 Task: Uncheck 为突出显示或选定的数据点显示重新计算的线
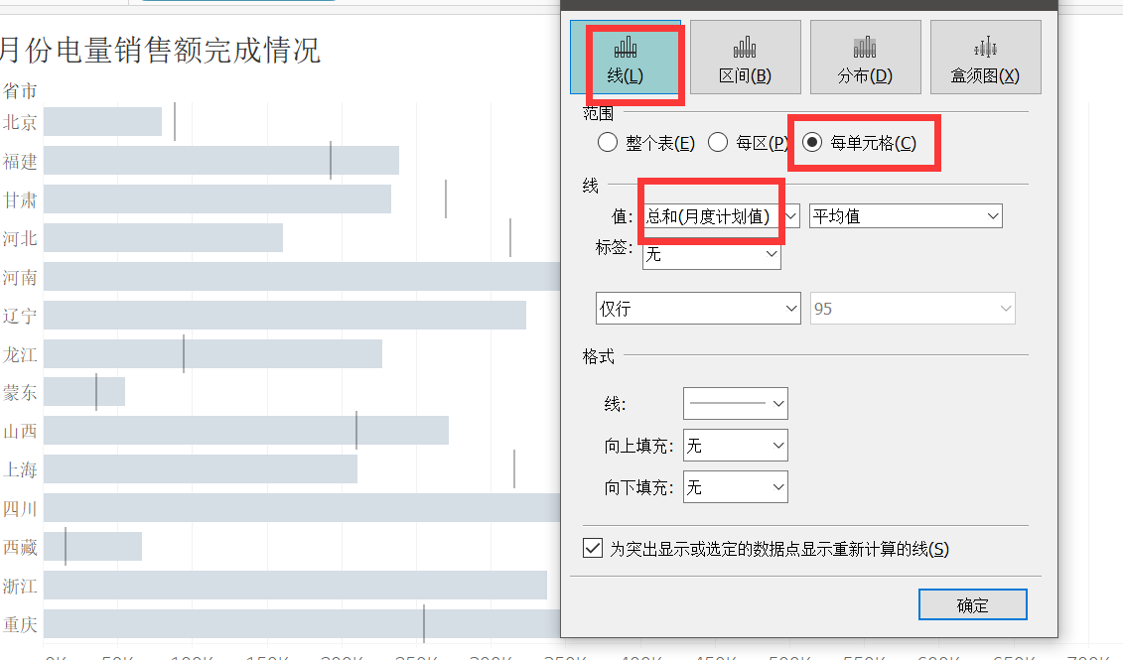pos(593,548)
